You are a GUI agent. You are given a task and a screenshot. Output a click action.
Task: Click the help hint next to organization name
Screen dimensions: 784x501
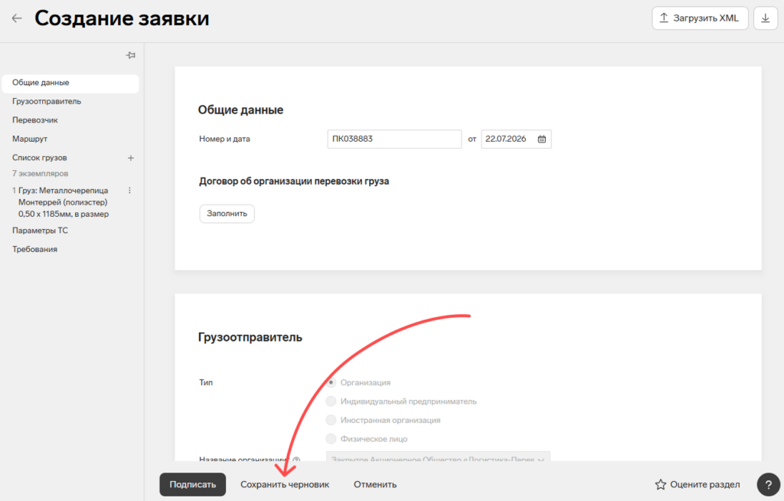[296, 459]
